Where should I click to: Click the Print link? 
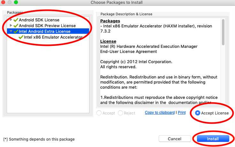click(x=182, y=113)
